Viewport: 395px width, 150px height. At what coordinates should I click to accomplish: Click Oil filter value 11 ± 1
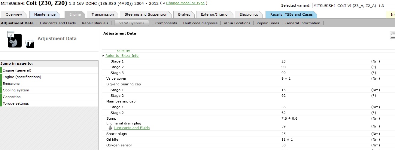click(x=287, y=139)
